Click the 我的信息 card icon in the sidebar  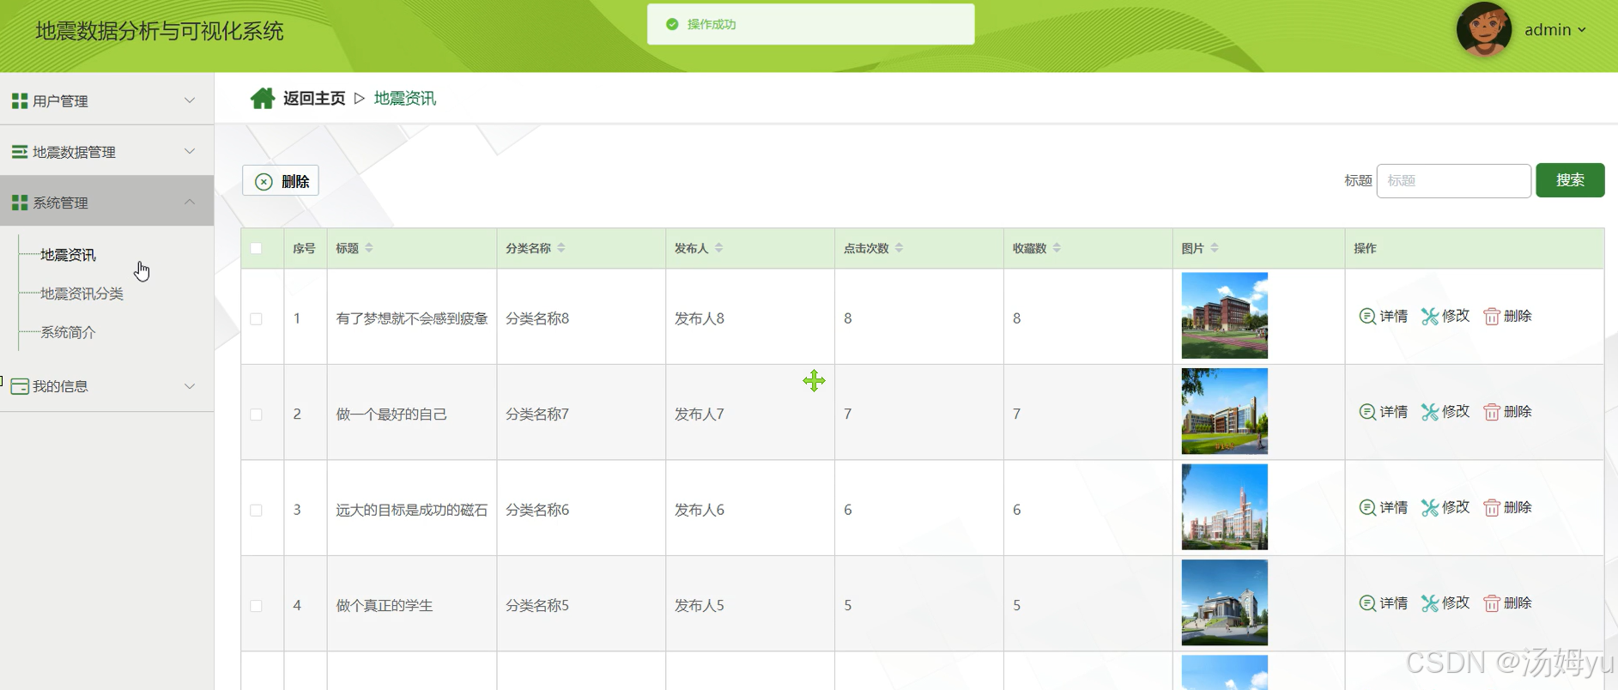(x=20, y=386)
